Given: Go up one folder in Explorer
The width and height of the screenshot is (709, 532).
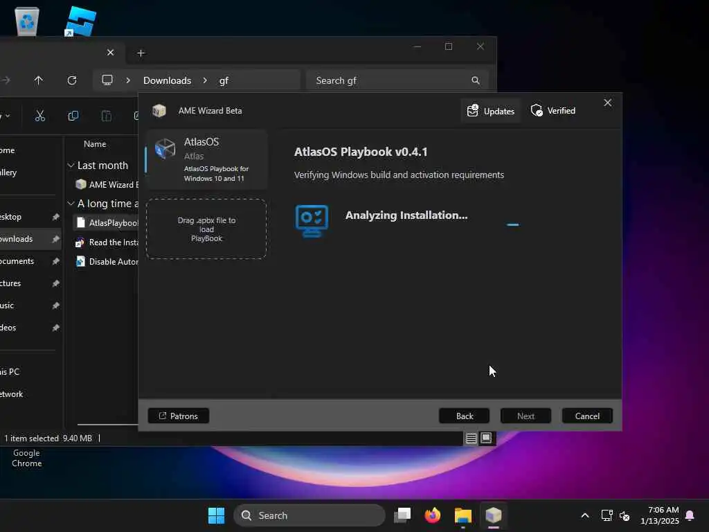Looking at the screenshot, I should [39, 80].
